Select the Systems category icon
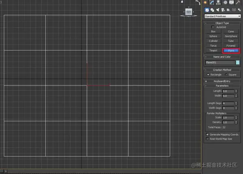Viewport: 243px width, 174px height. pyautogui.click(x=239, y=10)
